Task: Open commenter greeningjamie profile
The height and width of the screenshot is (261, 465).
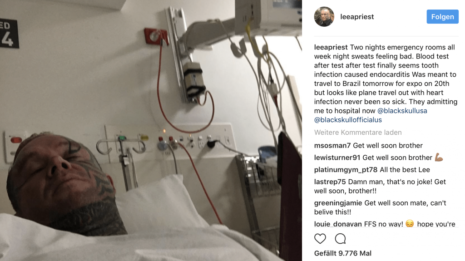Action: 338,203
